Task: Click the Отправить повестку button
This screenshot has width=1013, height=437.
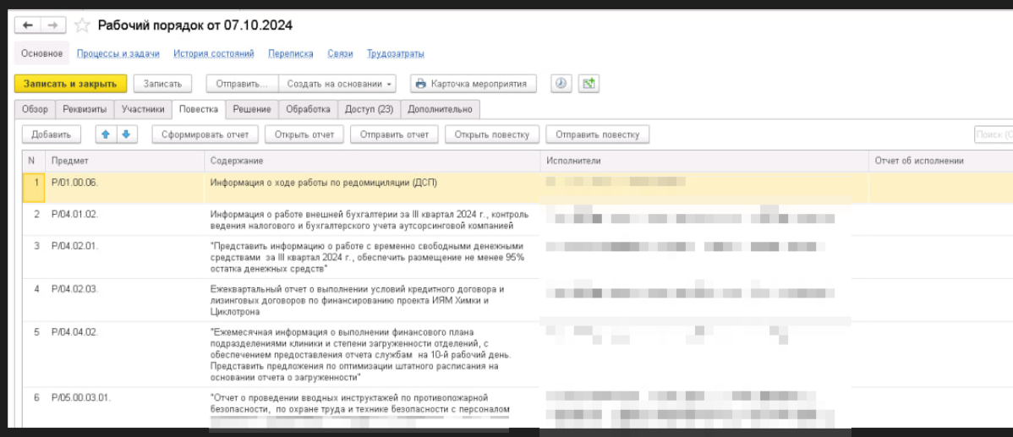Action: [x=598, y=135]
